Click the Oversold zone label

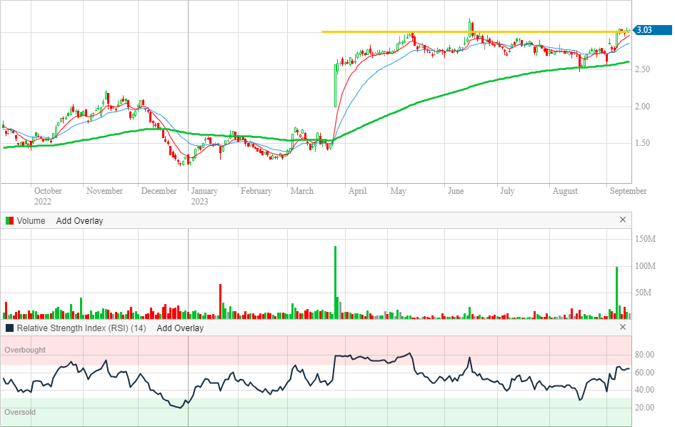tap(20, 413)
